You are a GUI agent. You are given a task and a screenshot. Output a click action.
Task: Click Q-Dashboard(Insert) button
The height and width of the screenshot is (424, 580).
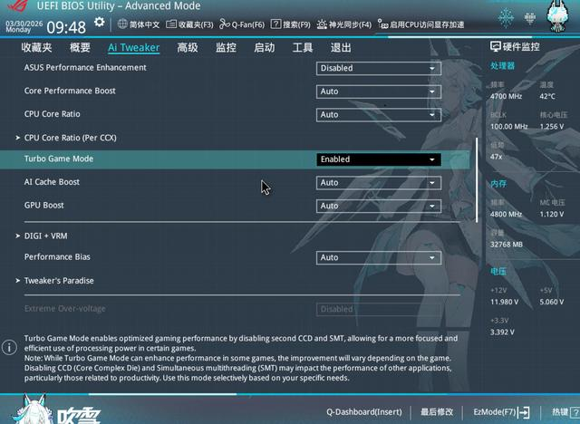click(364, 412)
